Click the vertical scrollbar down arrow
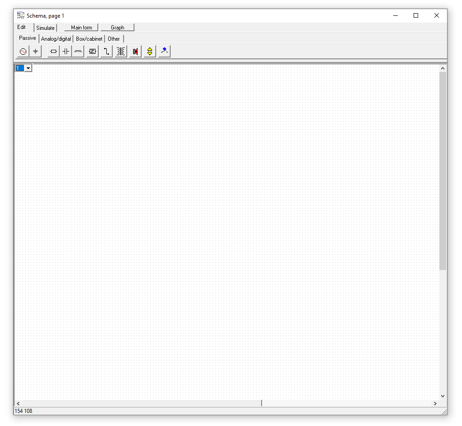The width and height of the screenshot is (462, 426). 443,396
